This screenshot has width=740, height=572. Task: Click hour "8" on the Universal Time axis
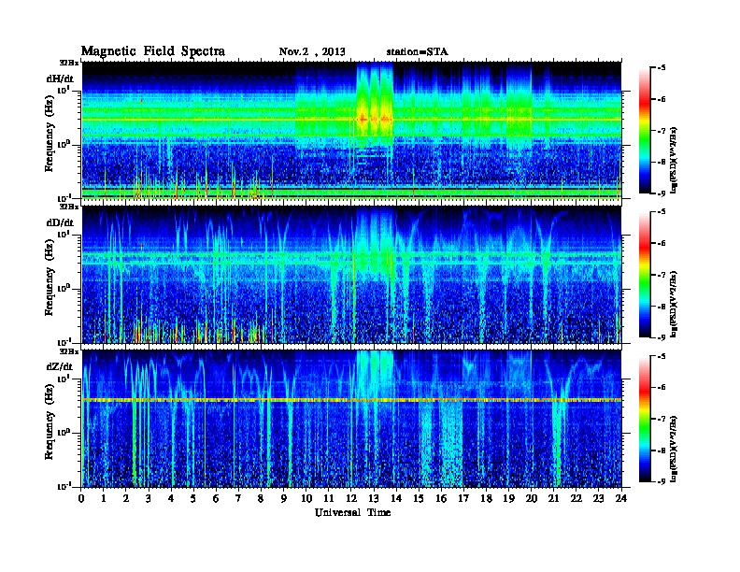coord(261,498)
